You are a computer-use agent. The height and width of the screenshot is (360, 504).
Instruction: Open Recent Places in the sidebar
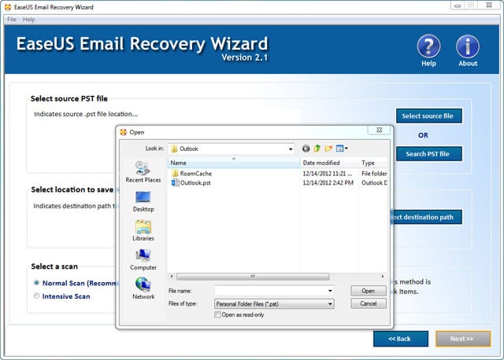pyautogui.click(x=143, y=171)
